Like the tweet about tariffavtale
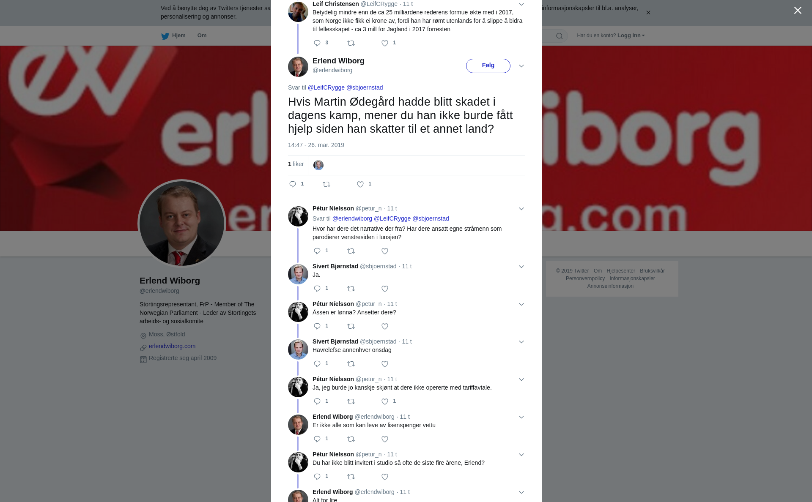 click(x=385, y=401)
